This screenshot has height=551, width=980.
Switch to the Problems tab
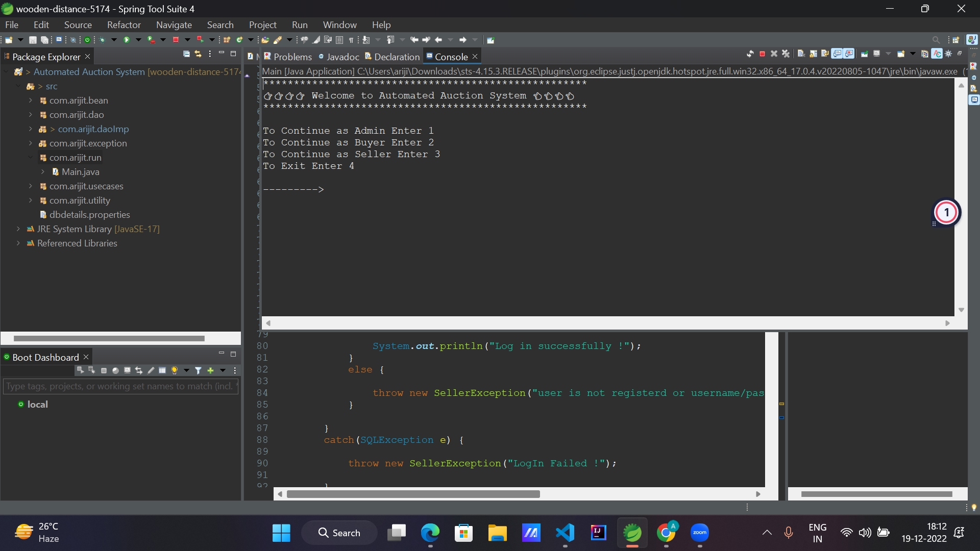[292, 57]
